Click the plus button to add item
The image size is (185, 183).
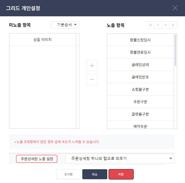[x=92, y=65]
